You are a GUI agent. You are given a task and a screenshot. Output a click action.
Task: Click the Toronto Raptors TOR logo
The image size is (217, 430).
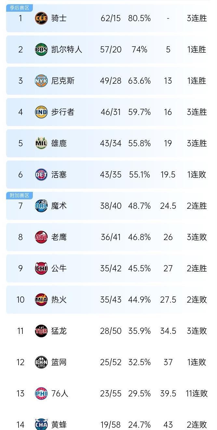tap(41, 331)
